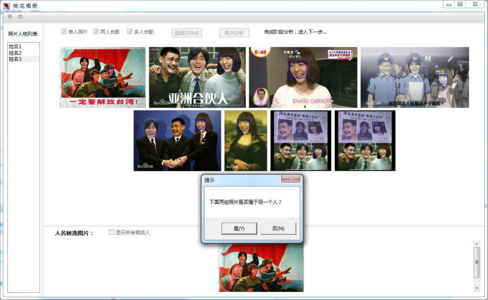The height and width of the screenshot is (300, 488).
Task: Toggle the 多人合影 checkbox
Action: coord(130,32)
